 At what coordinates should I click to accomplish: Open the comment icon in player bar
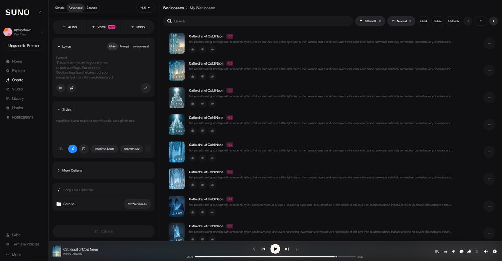(461, 251)
